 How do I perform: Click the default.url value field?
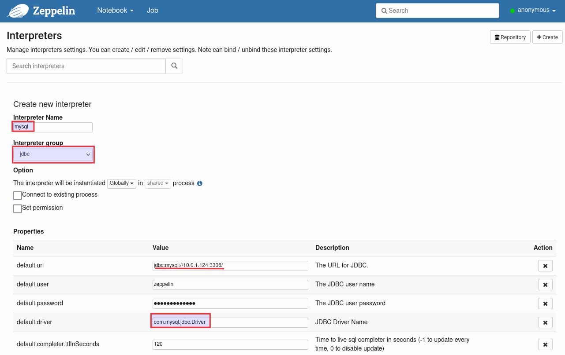coord(230,266)
